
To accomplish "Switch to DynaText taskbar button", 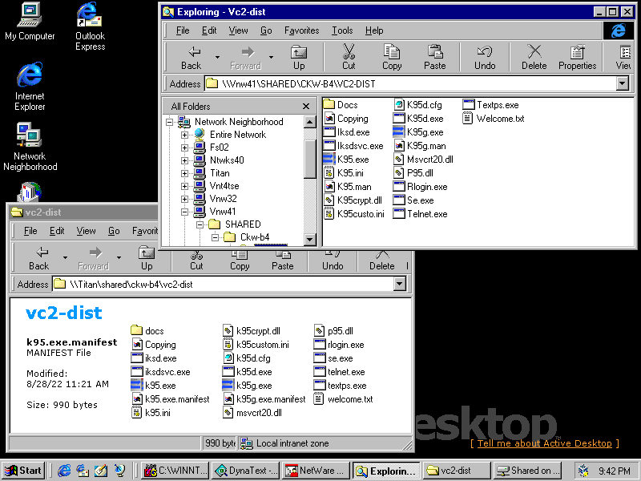I will (247, 471).
